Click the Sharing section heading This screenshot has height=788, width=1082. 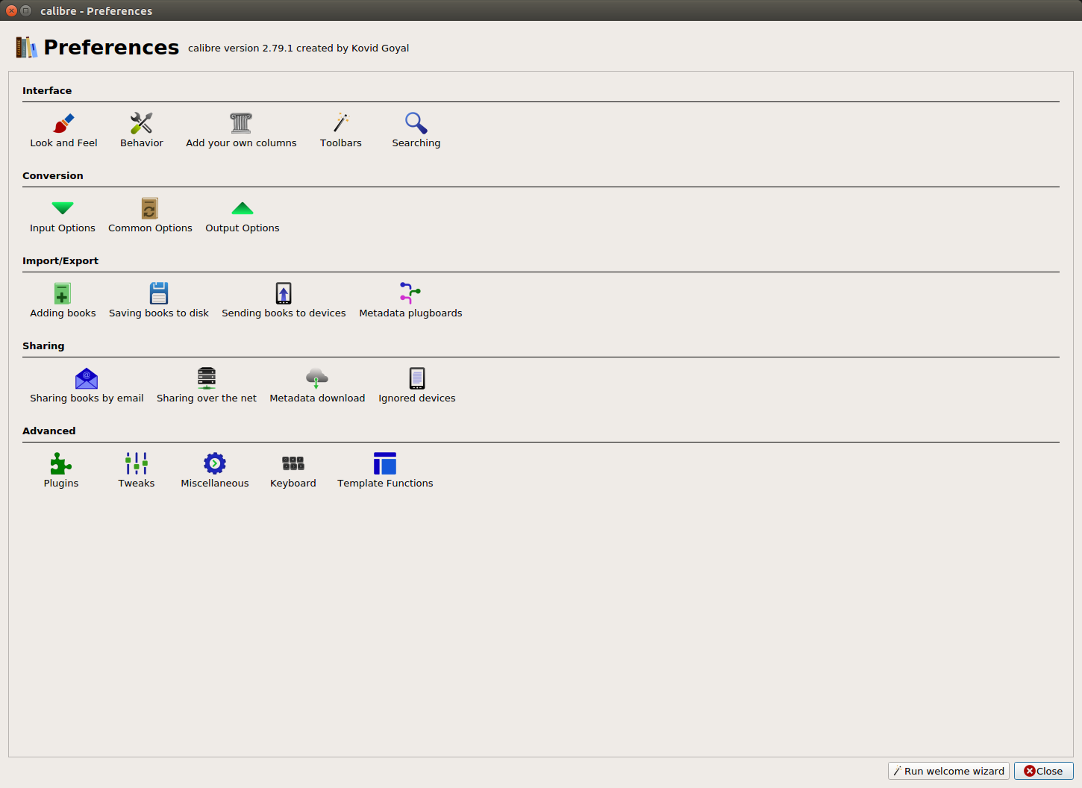(x=43, y=346)
